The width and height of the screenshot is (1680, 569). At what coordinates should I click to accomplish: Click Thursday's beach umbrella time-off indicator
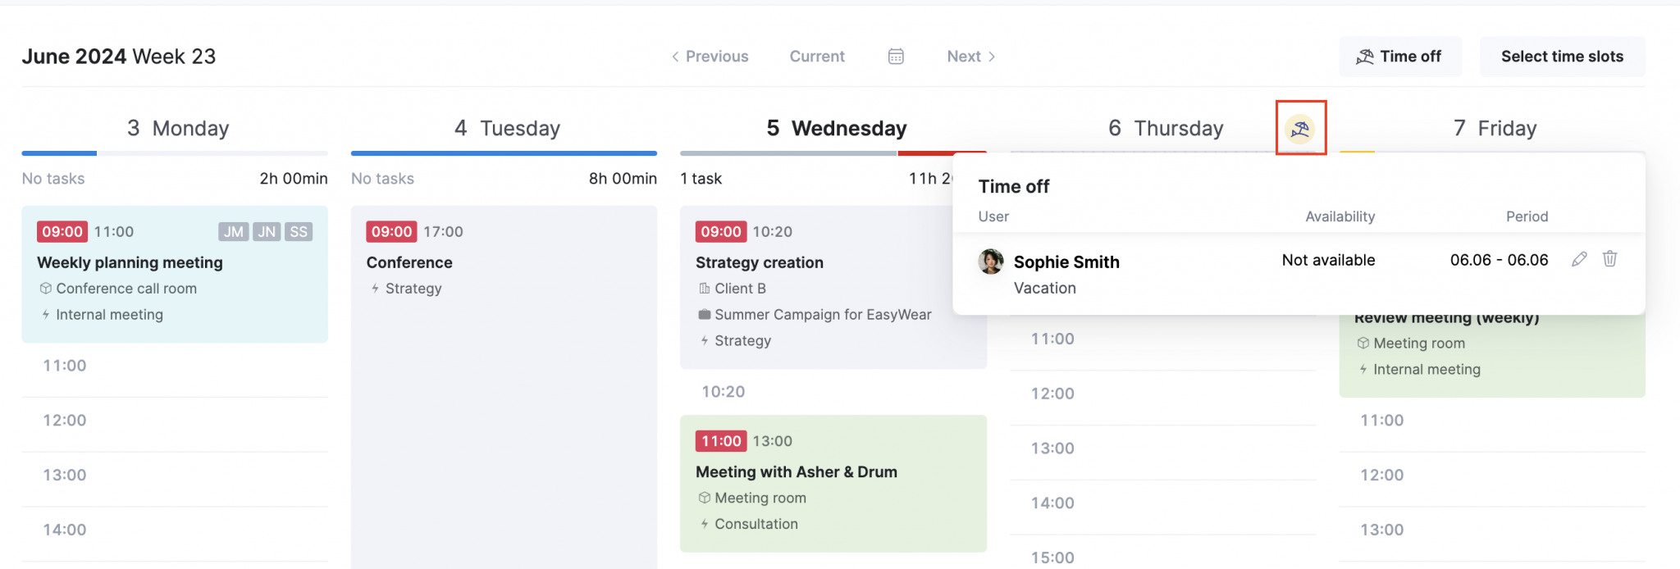tap(1301, 129)
